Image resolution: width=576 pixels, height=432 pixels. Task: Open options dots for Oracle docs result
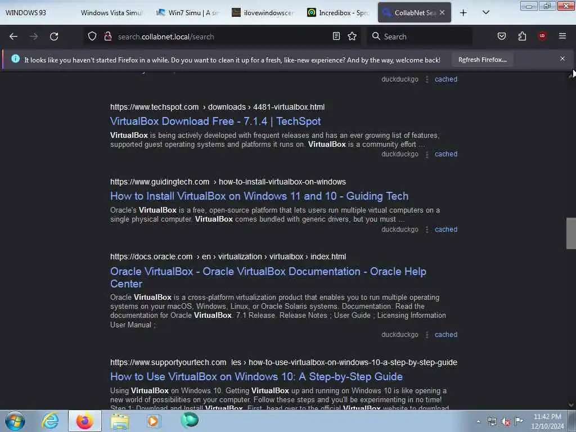point(427,335)
